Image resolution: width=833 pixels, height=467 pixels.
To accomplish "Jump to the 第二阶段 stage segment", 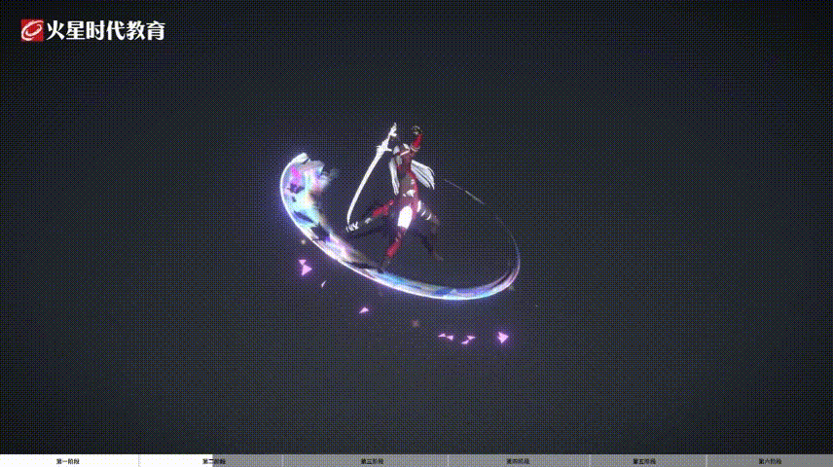I will (x=211, y=460).
